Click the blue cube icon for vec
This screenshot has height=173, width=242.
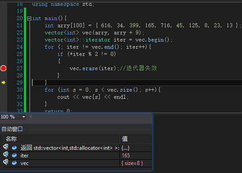click(x=14, y=163)
